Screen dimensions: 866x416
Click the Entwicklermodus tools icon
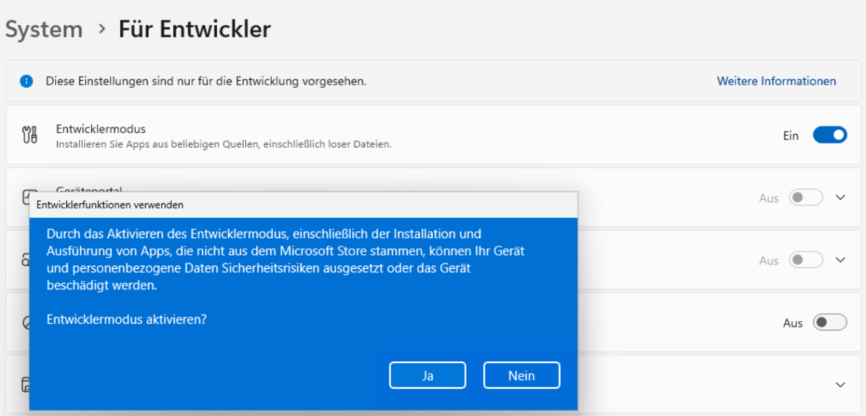[x=30, y=135]
